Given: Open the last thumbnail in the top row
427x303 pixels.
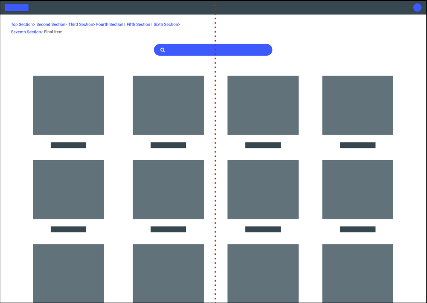Looking at the screenshot, I should (357, 105).
